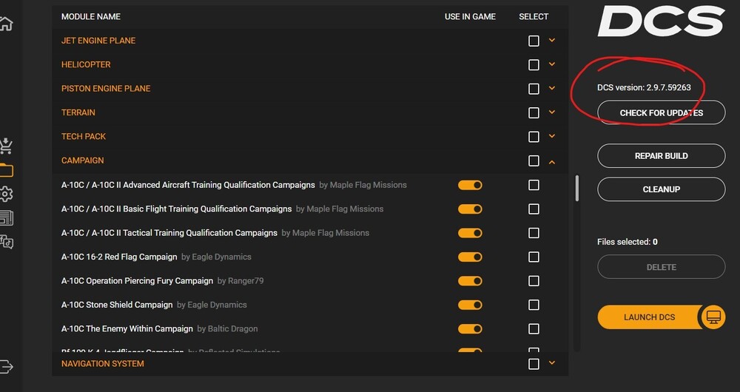Click the Navigation System category label
Screen dimensions: 740x392
102,364
